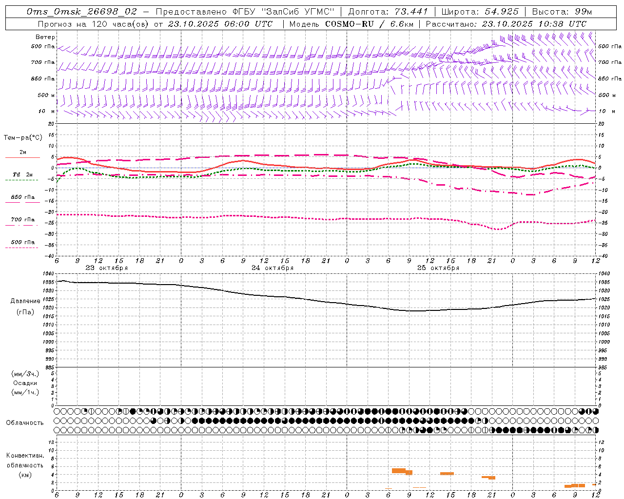Click the Тем-ра(°C) axis title
The image size is (624, 499).
click(x=23, y=138)
